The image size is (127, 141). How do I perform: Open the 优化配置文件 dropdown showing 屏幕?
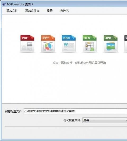(105, 120)
